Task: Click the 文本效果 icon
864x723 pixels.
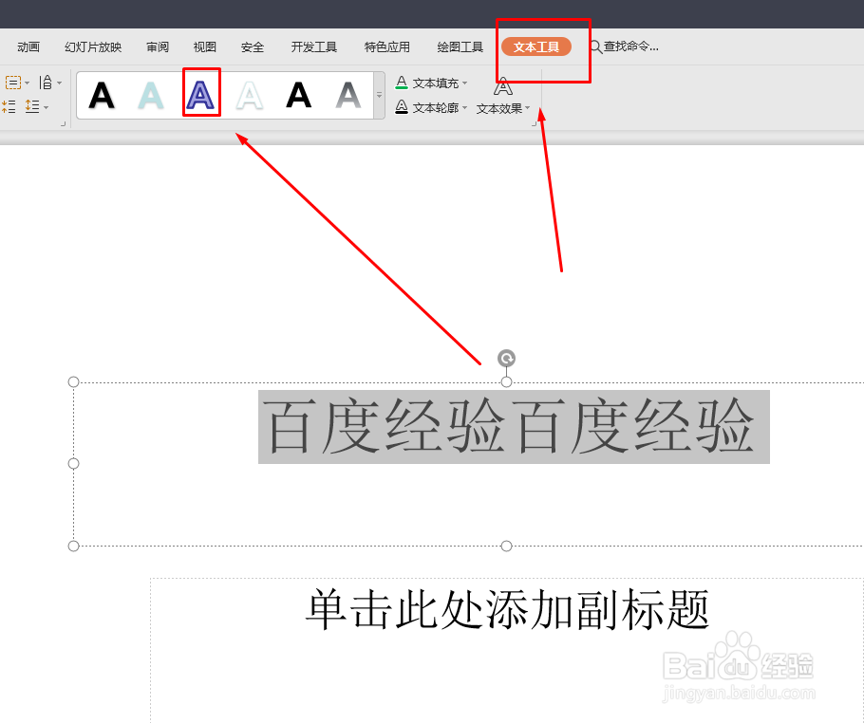Action: pos(503,87)
